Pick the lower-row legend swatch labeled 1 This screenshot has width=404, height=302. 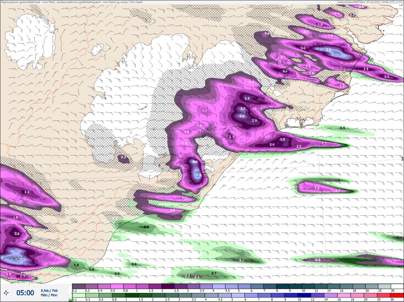coord(132,295)
